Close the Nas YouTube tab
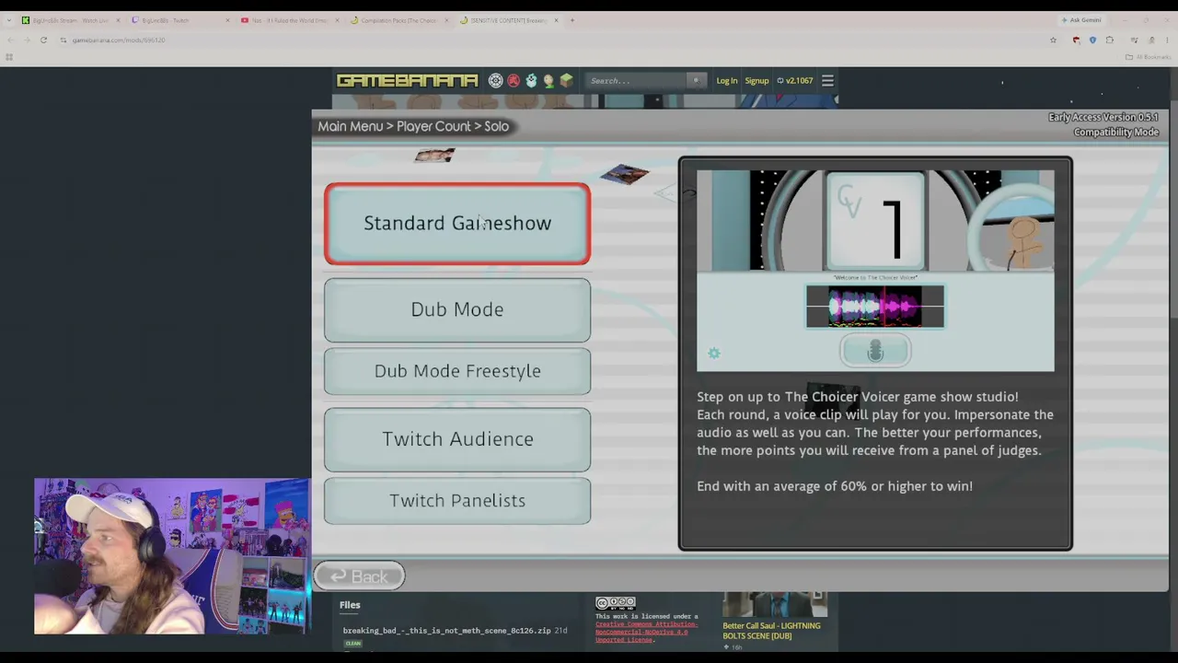The width and height of the screenshot is (1178, 663). [337, 20]
